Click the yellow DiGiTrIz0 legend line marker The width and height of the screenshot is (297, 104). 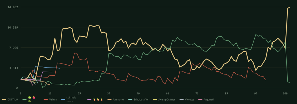[4, 99]
